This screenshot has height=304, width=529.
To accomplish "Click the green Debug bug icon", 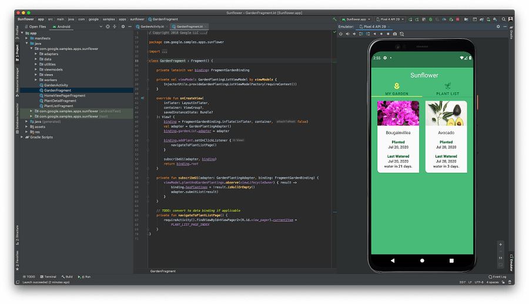I will tap(430, 19).
